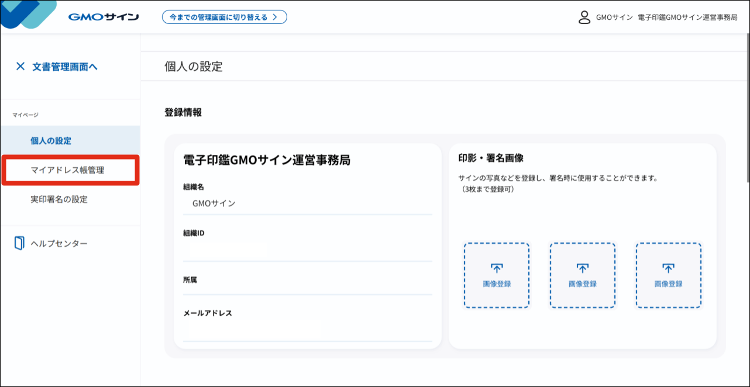This screenshot has width=750, height=387.
Task: Open the user account person icon
Action: [583, 18]
